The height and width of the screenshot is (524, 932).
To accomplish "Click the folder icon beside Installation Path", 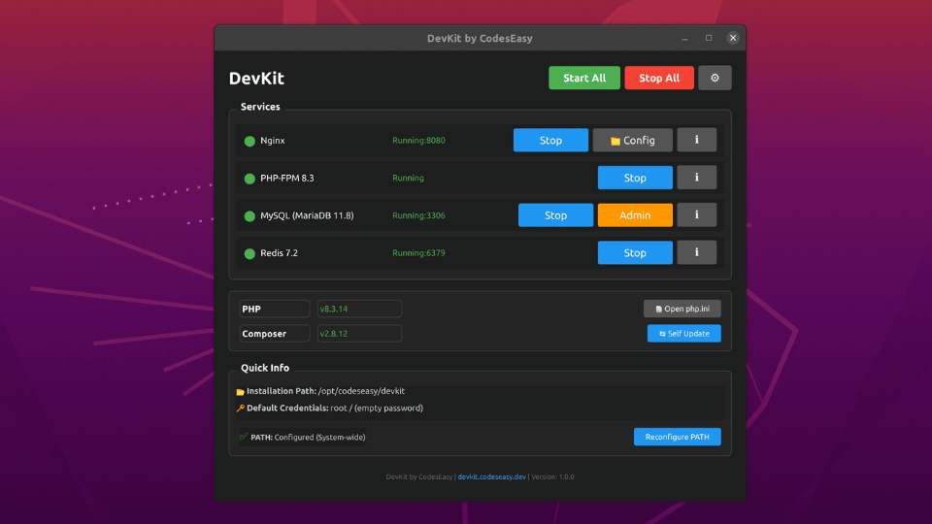I will point(240,391).
